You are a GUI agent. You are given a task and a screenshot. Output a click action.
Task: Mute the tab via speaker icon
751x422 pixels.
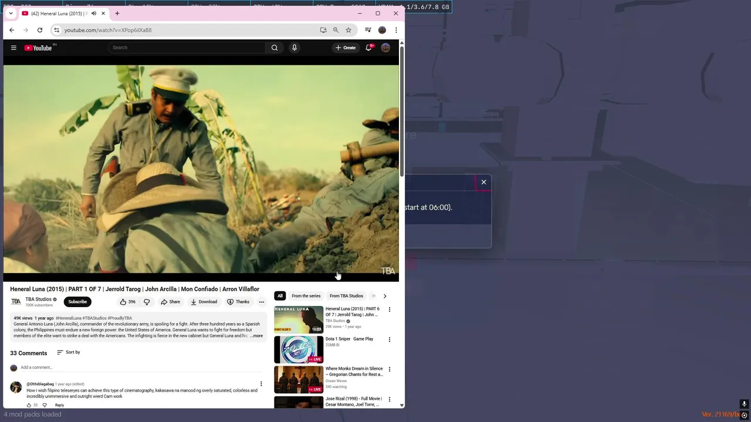click(x=94, y=13)
